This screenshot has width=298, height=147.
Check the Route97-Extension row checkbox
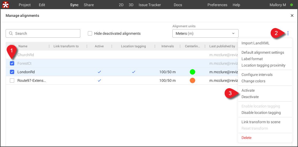pos(12,80)
